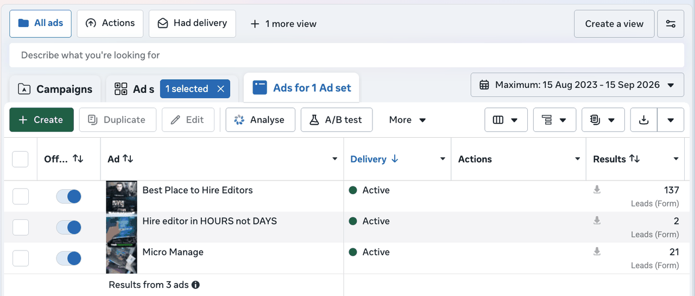Click the Create a view button
This screenshot has width=695, height=296.
point(614,24)
